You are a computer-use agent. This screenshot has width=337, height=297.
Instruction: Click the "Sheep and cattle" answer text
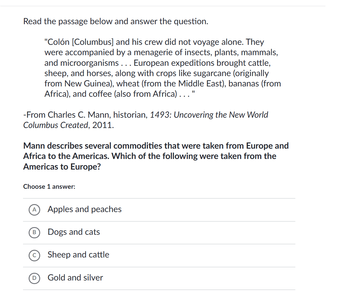[78, 255]
